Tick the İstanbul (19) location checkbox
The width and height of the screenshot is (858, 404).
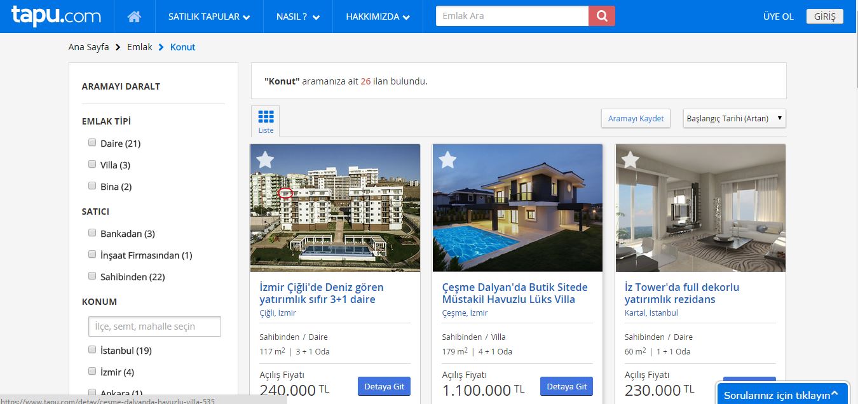[x=92, y=350]
